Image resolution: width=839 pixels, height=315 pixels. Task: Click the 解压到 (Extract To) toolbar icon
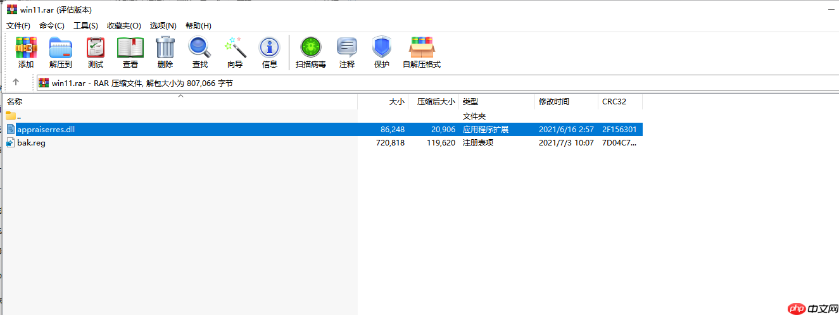click(61, 47)
